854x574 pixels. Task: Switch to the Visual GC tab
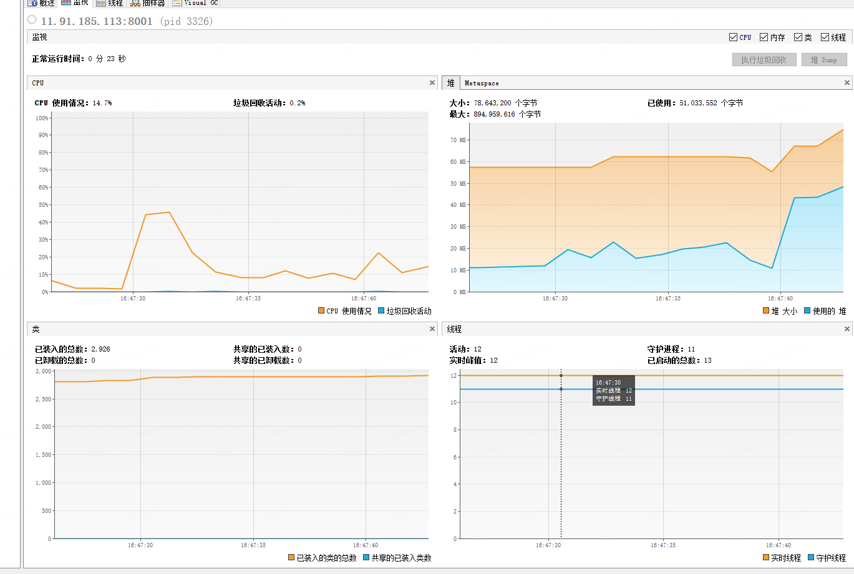click(x=195, y=3)
